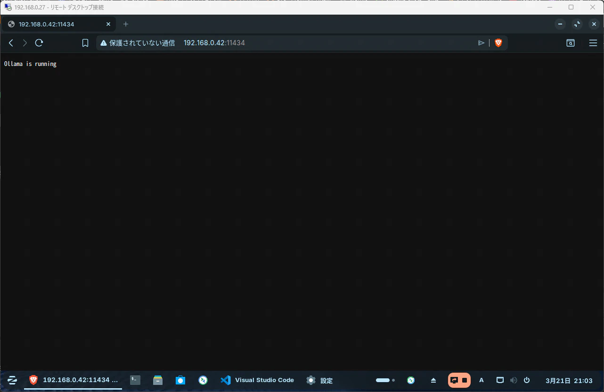
Task: Click the workspace switcher indicator
Action: pyautogui.click(x=385, y=380)
